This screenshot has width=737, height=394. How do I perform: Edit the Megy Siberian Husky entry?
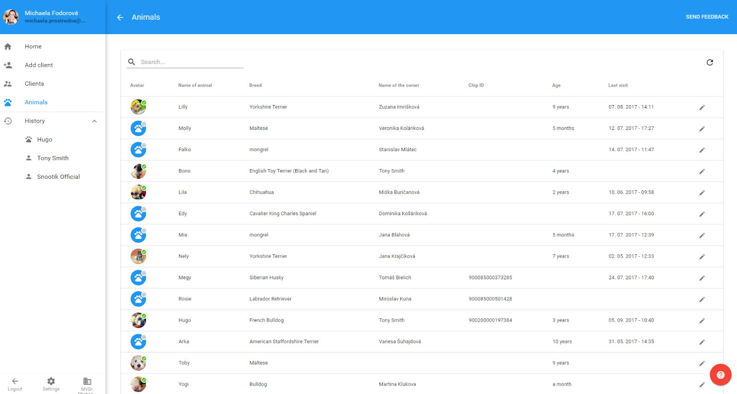point(702,278)
